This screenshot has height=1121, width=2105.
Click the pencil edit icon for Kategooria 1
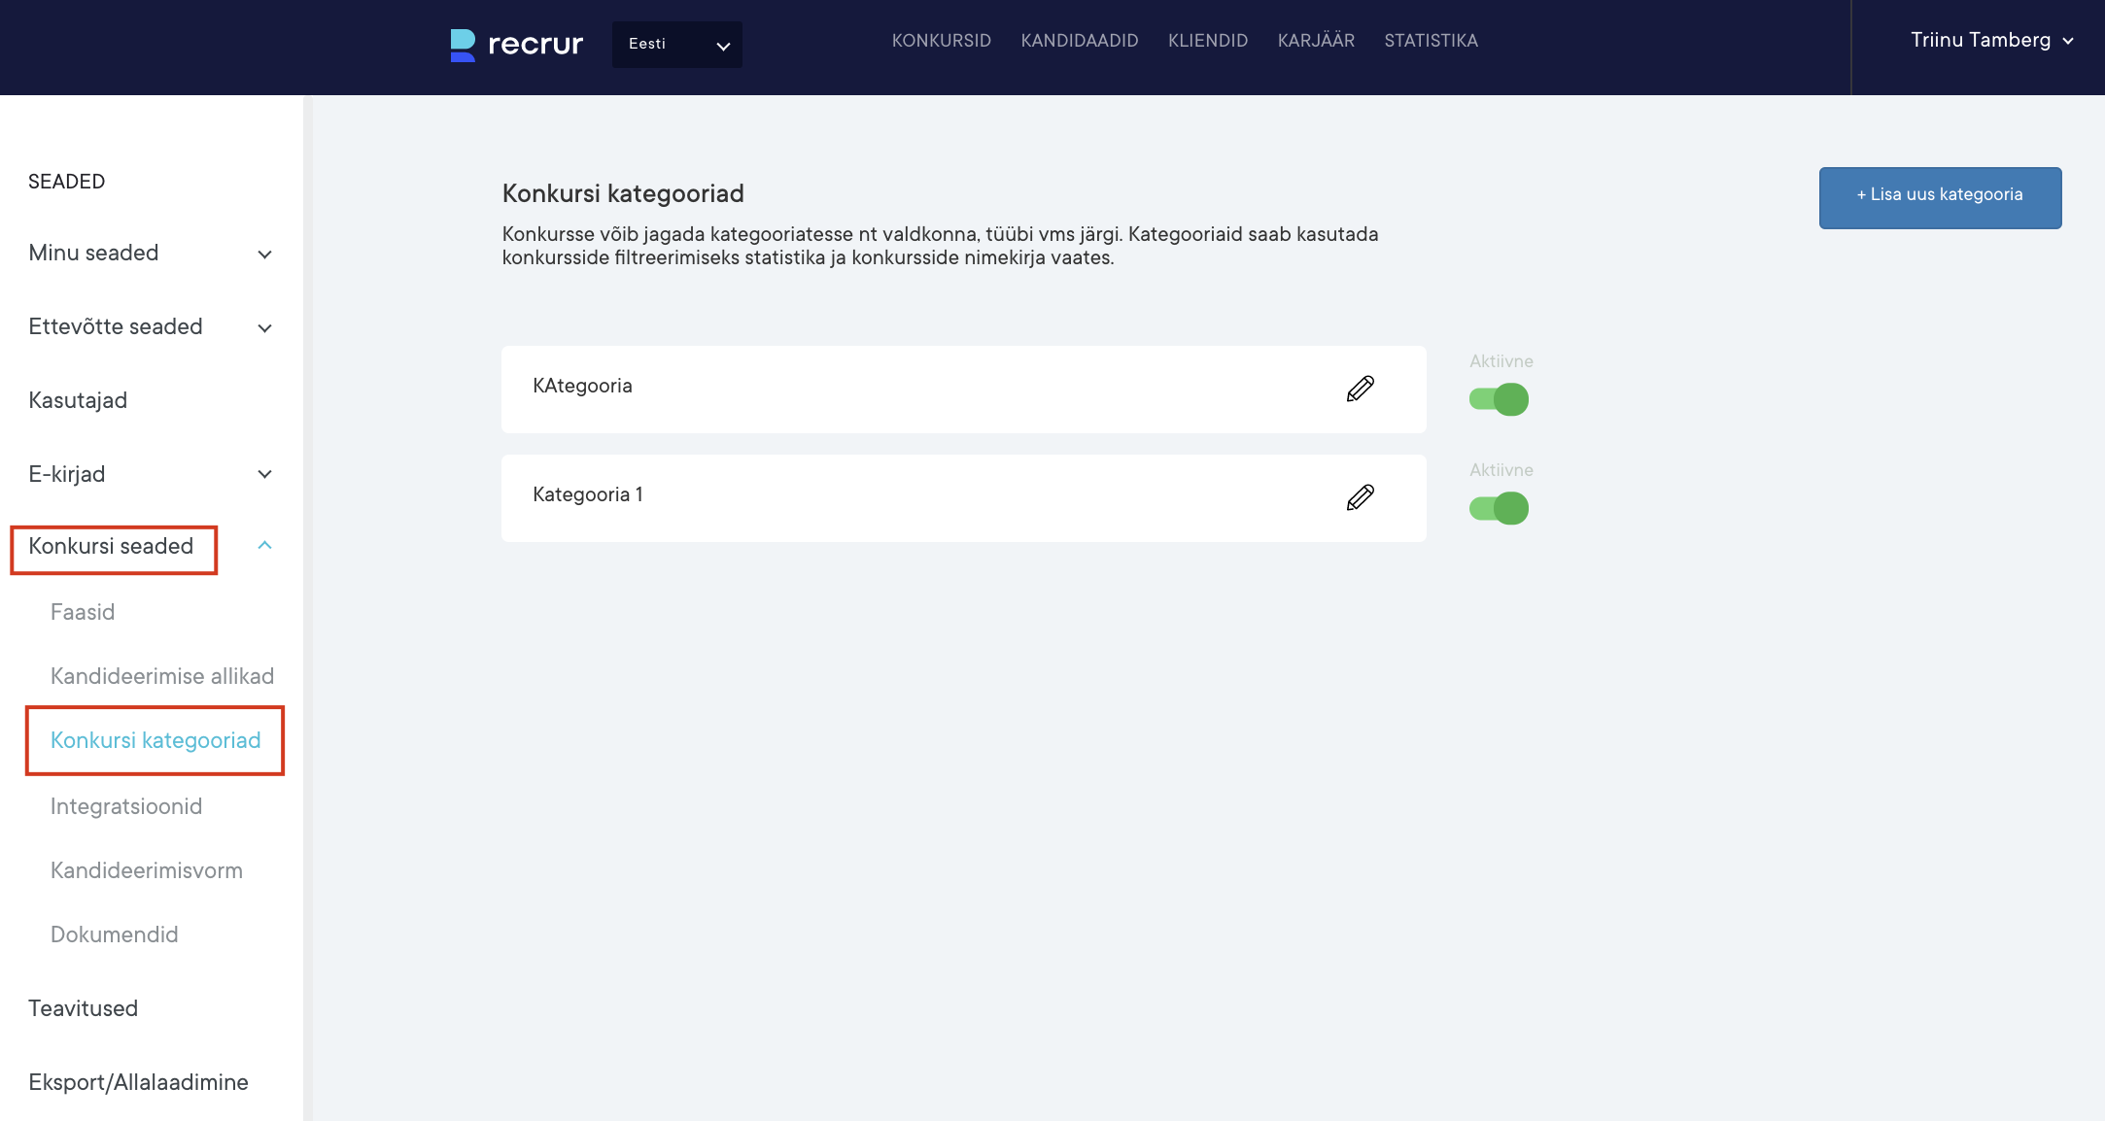(1360, 497)
